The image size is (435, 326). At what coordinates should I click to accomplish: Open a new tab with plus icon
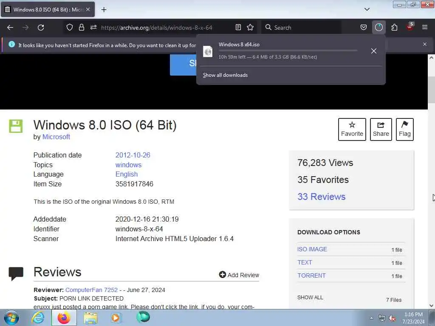point(104,10)
